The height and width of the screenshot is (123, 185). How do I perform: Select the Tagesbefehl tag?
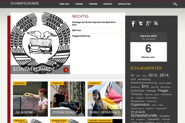point(153,119)
